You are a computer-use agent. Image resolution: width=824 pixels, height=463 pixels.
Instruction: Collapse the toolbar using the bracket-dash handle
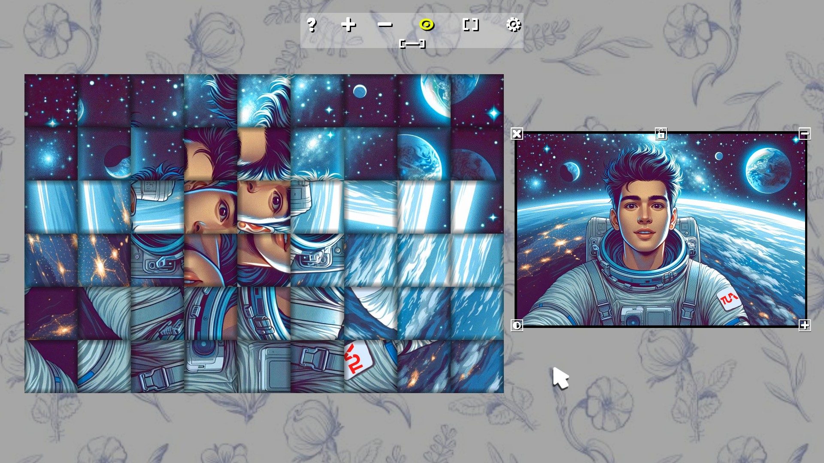(x=412, y=44)
